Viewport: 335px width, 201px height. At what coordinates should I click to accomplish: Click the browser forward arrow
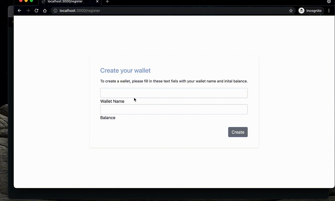(28, 11)
